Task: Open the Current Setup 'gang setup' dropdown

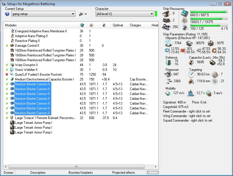Action: pyautogui.click(x=43, y=14)
